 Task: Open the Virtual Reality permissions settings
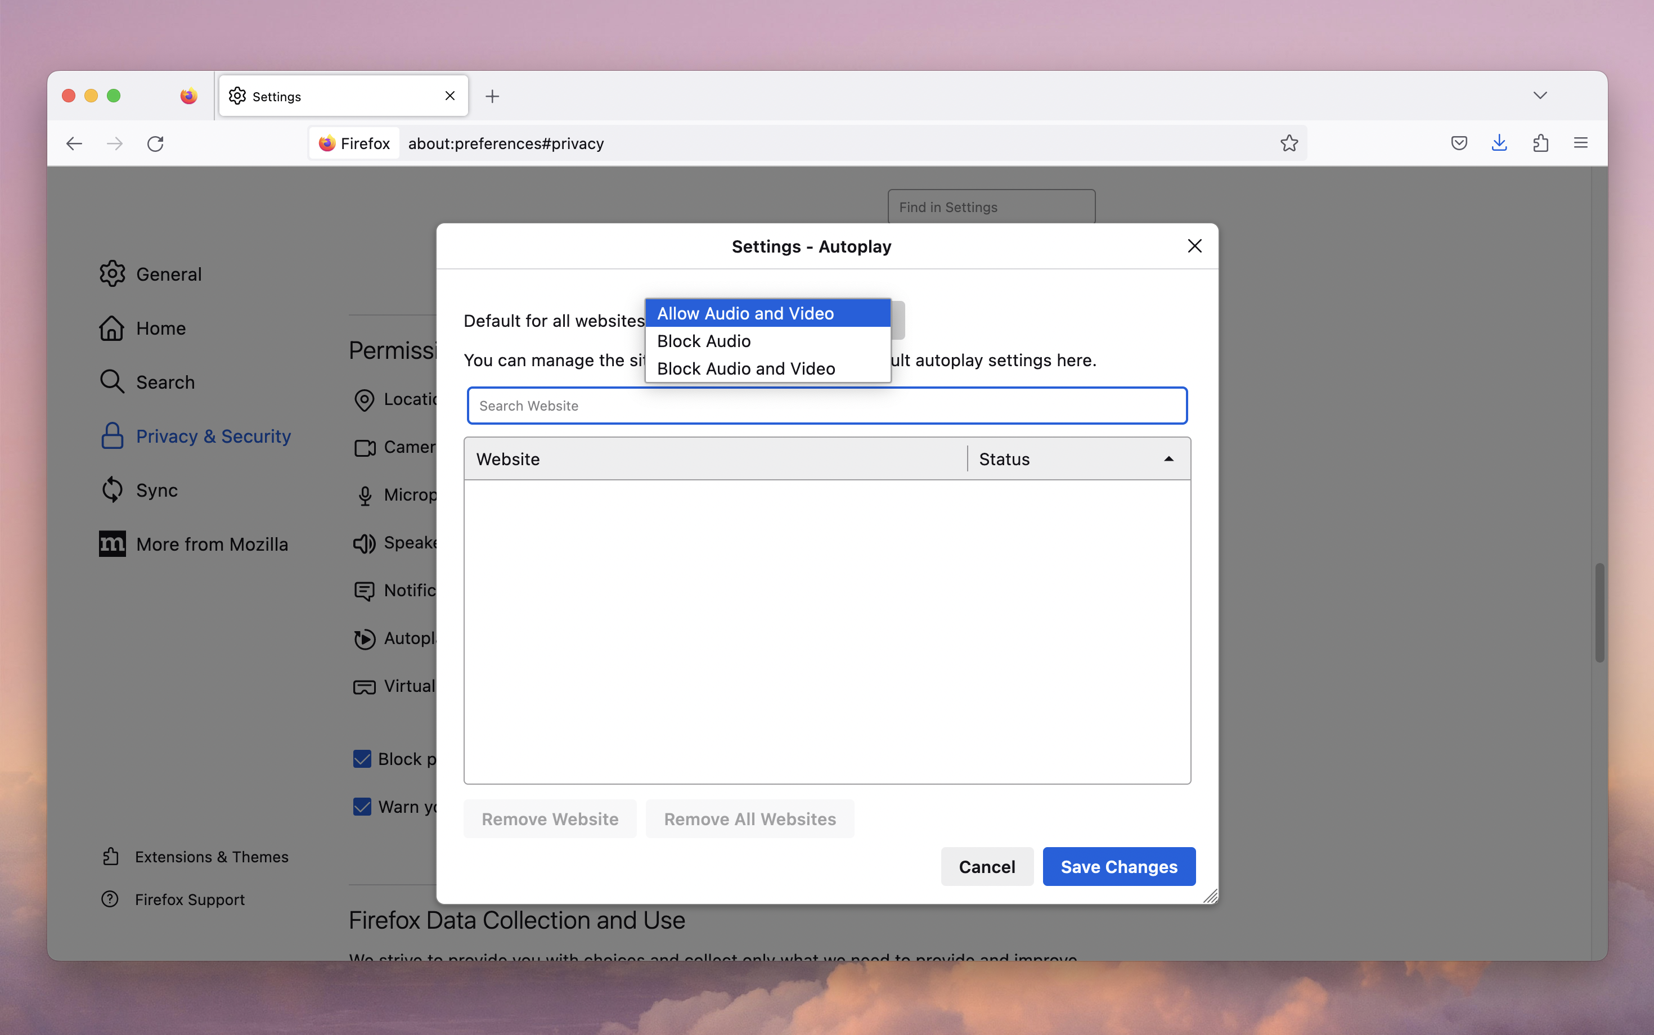point(365,686)
